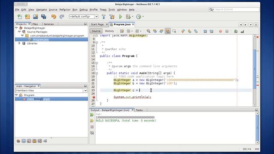Toggle Show Fields filter in Navigator

(x=24, y=141)
